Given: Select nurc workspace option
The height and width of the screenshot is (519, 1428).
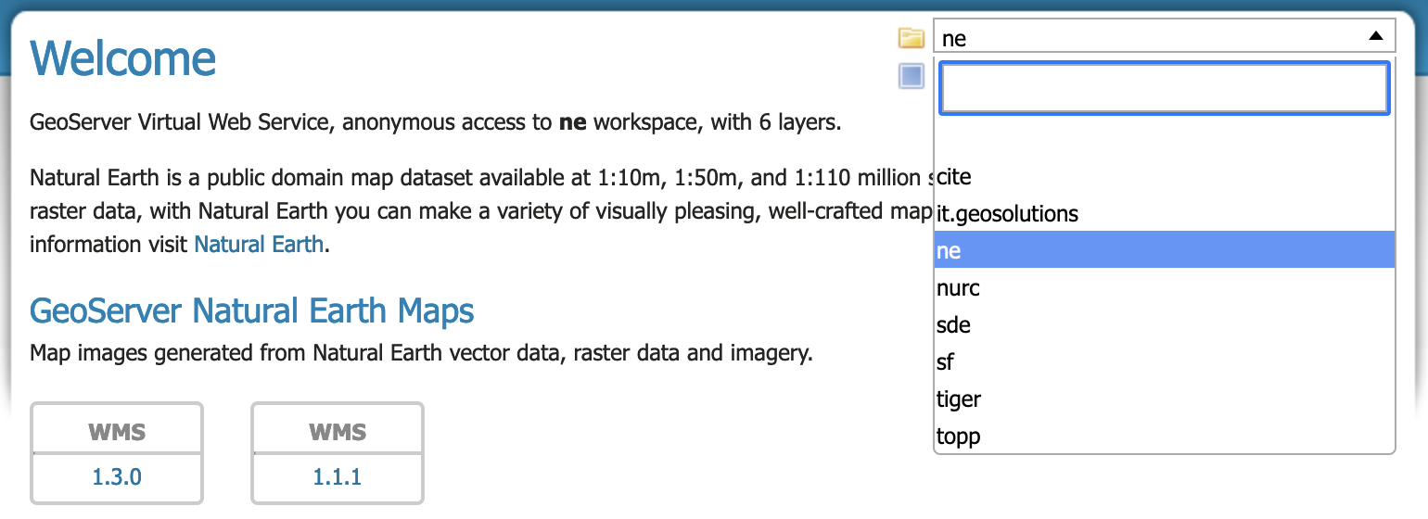Looking at the screenshot, I should click(x=1165, y=288).
